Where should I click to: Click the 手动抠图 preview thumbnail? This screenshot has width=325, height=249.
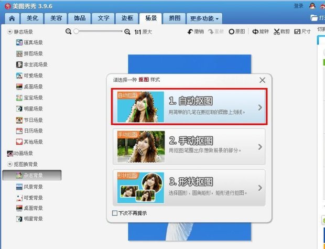141,147
